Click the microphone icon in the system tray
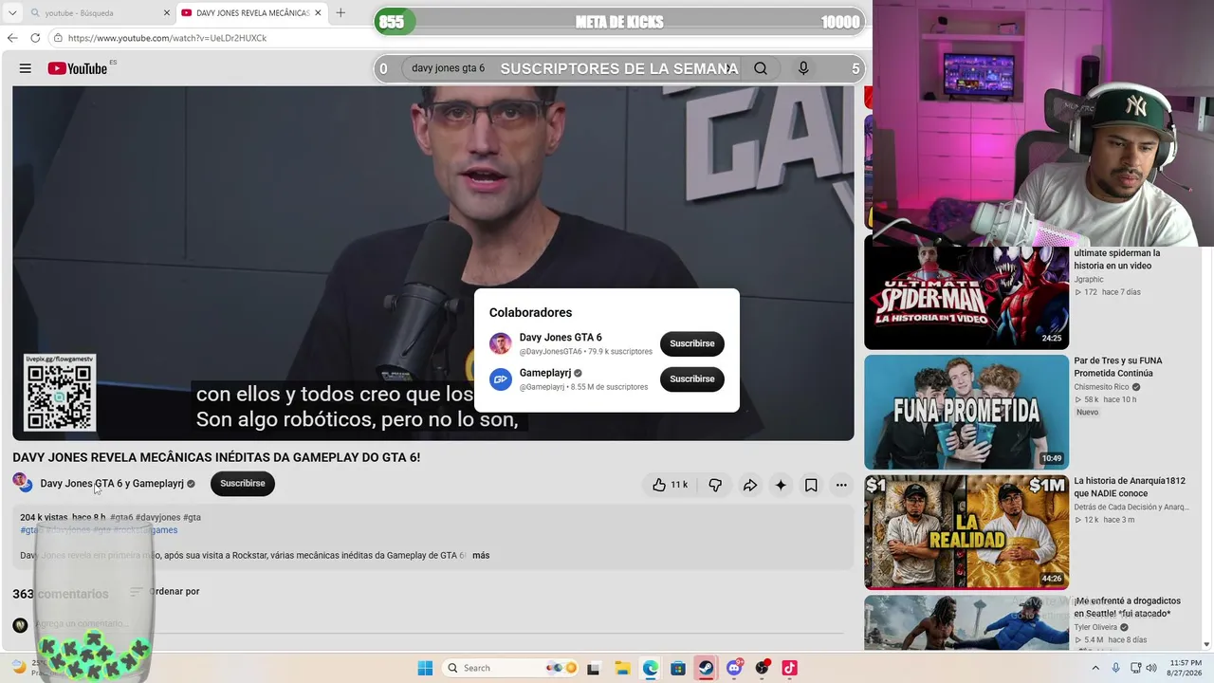The image size is (1214, 683). coord(1115,668)
